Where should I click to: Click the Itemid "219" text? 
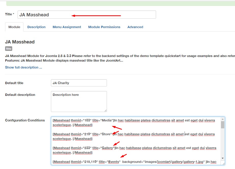click(x=87, y=134)
